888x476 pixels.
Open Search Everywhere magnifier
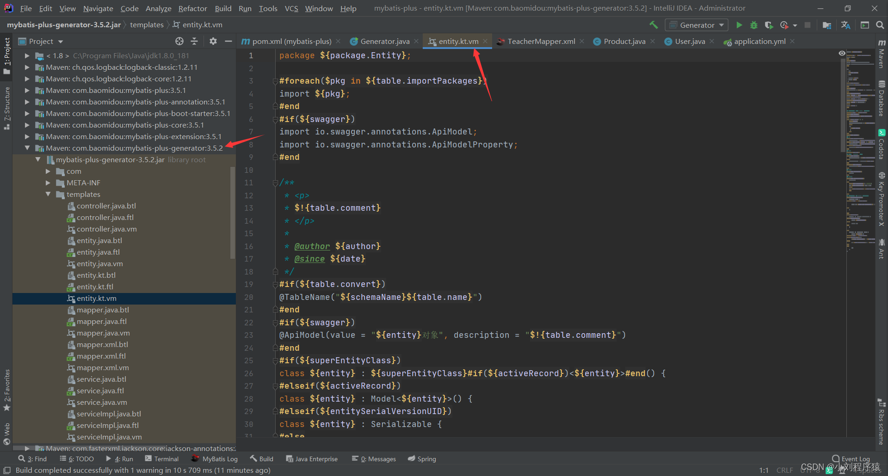click(880, 25)
